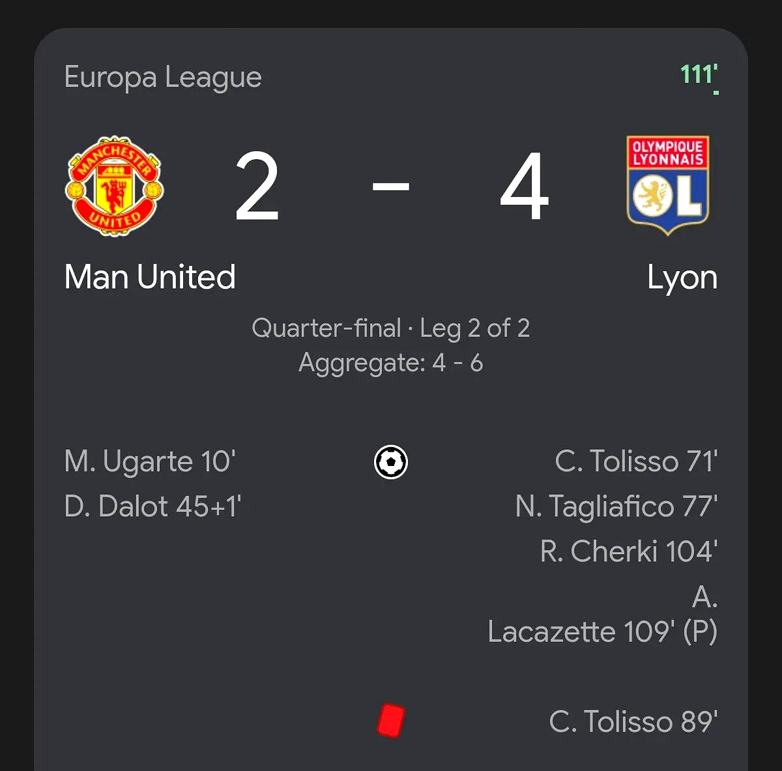This screenshot has height=771, width=782.
Task: Open the Europa League competition link
Action: pos(163,77)
